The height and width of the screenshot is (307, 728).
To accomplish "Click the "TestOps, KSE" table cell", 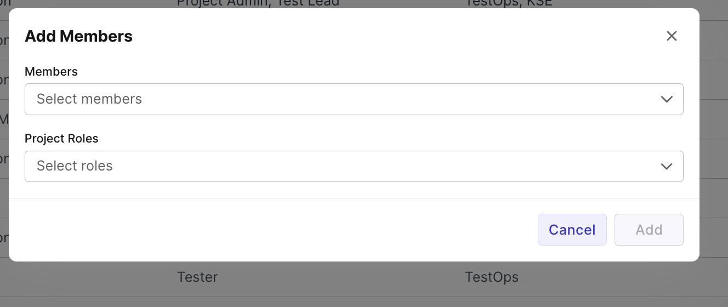I will click(508, 3).
